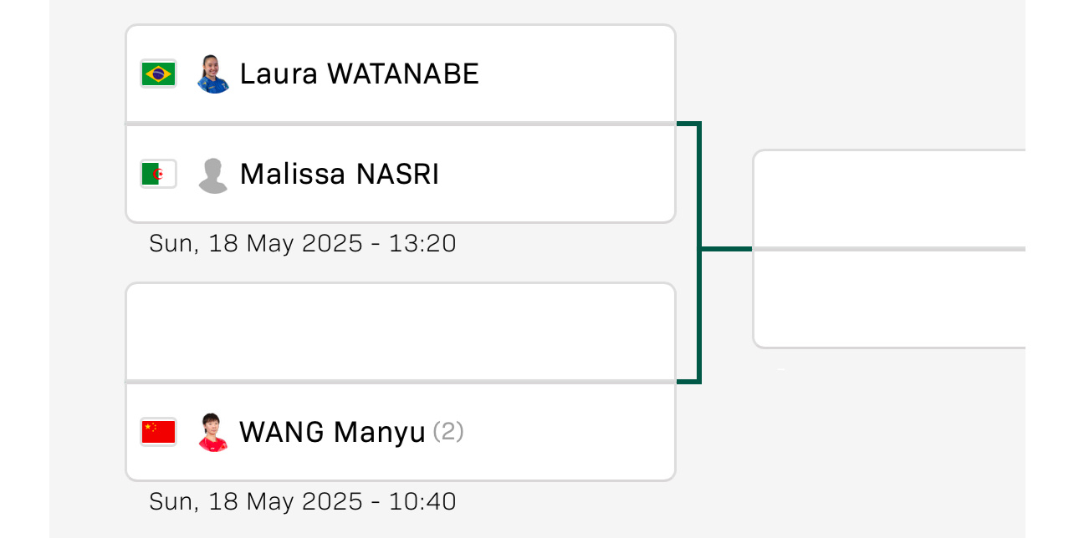Viewport: 1074px width, 538px height.
Task: Open the Malissa NASRI match row
Action: [x=401, y=174]
